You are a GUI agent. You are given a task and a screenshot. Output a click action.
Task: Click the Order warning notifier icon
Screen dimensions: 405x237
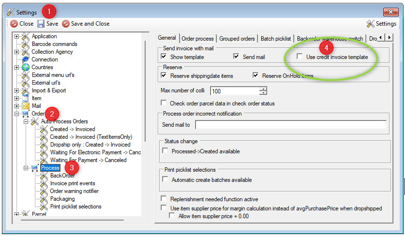click(x=44, y=191)
